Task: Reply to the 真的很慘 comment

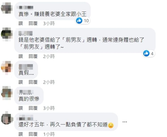Action: (33, 108)
